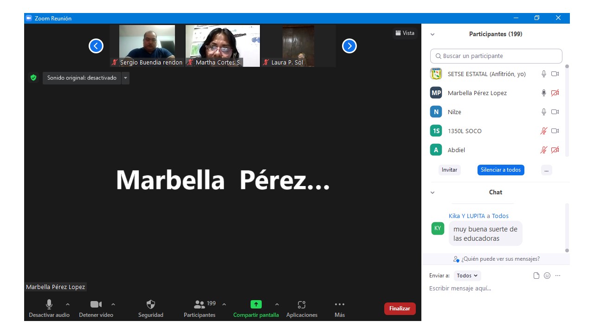Toggle Abdiel camera icon
The height and width of the screenshot is (334, 594).
pos(555,150)
